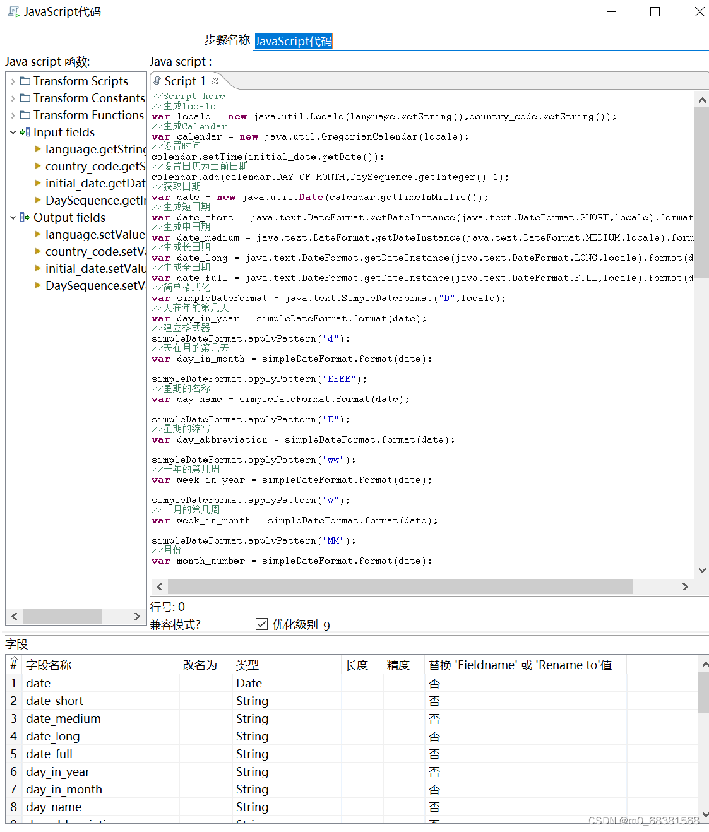Click the 替换 'Fieldname' column header
Image resolution: width=709 pixels, height=832 pixels.
point(525,665)
